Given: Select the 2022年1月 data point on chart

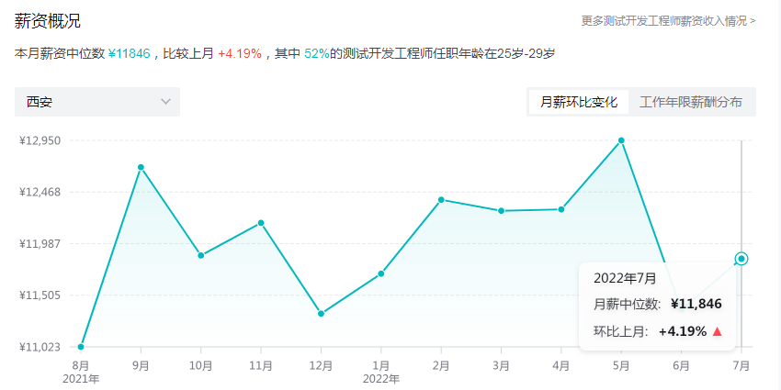Looking at the screenshot, I should click(381, 273).
